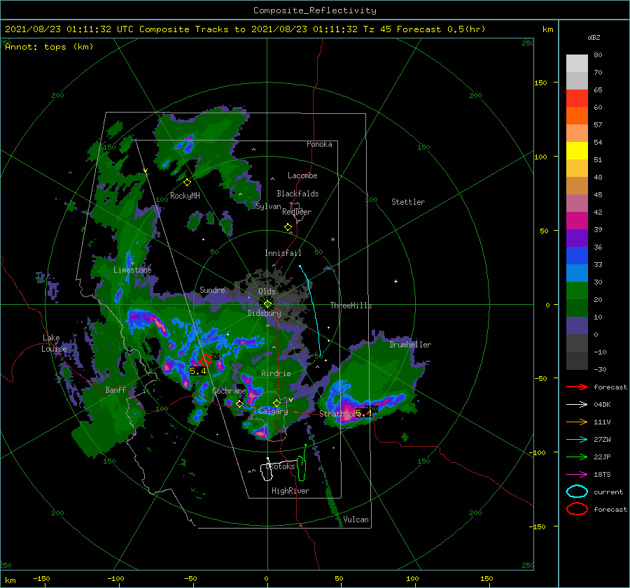
Task: Click the 50 tick on right km axis
Action: [x=544, y=231]
